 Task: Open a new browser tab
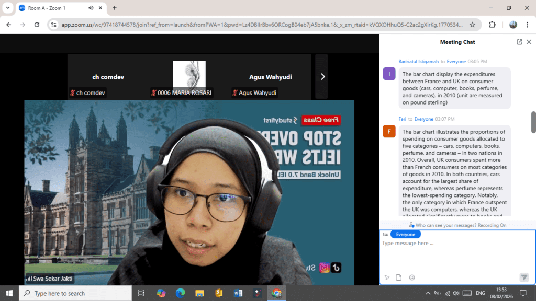click(115, 8)
